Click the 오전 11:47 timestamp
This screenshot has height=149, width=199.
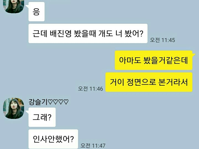click(x=93, y=146)
